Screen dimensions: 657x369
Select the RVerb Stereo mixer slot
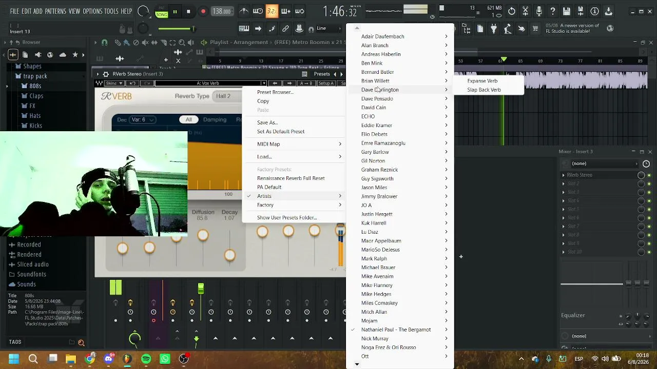[x=600, y=175]
